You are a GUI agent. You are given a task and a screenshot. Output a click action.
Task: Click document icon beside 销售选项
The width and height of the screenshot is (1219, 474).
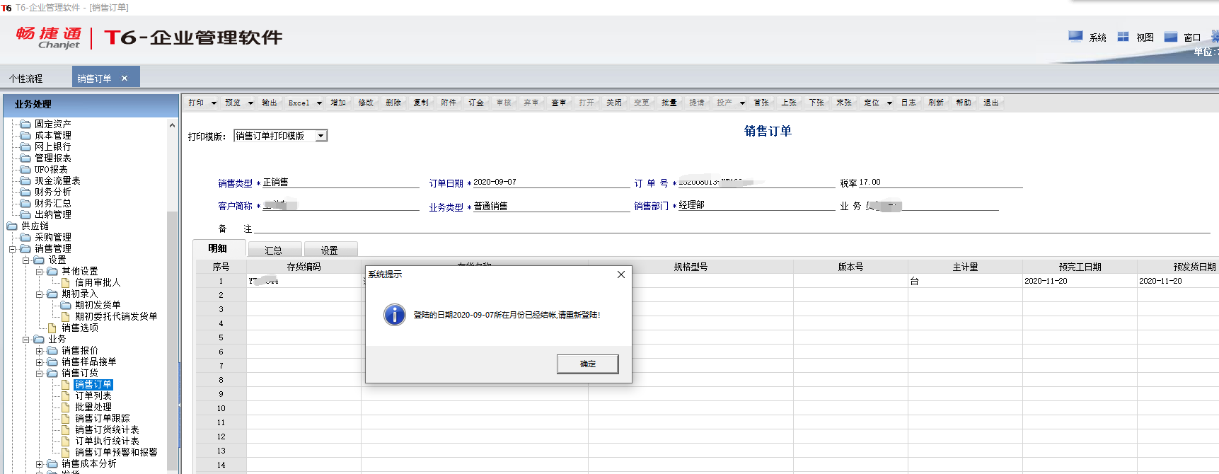click(52, 328)
